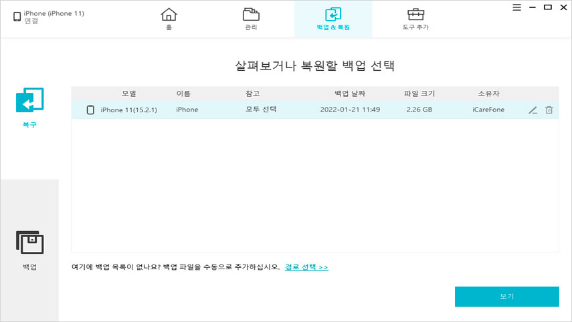The height and width of the screenshot is (322, 572).
Task: Delete the iPhone 11 backup via trash icon
Action: point(549,110)
